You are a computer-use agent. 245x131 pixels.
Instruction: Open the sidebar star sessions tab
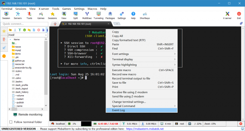tap(4, 31)
